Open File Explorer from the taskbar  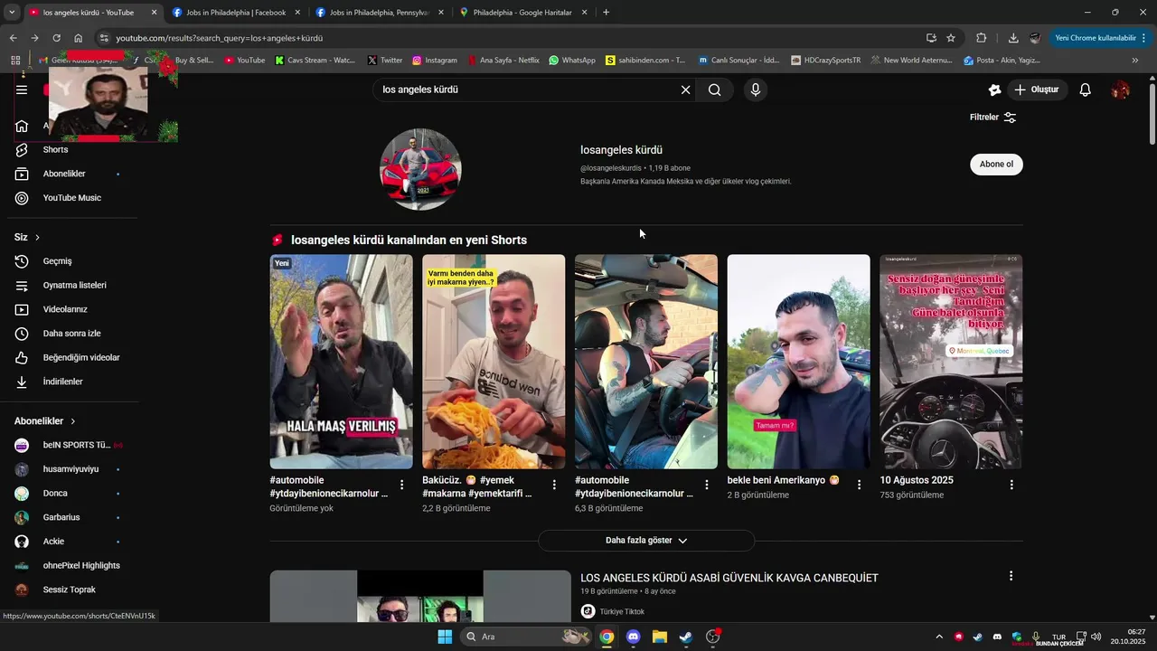pos(660,637)
